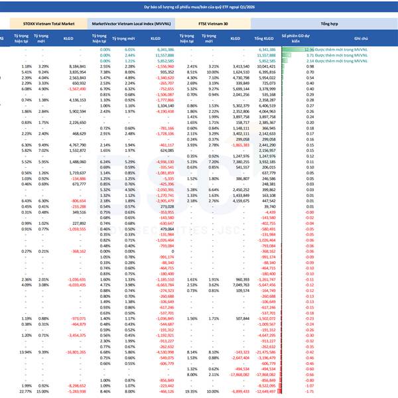The width and height of the screenshot is (398, 398).
Task: Select the cell 5,302,379
Action: tap(241, 105)
